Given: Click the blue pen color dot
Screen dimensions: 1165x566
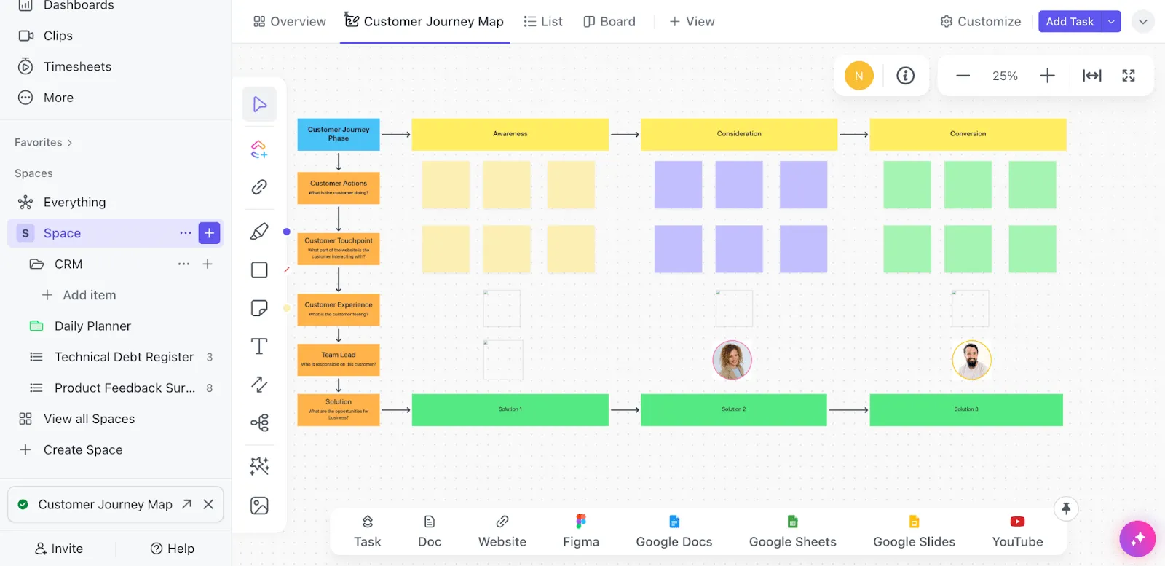Looking at the screenshot, I should pyautogui.click(x=287, y=232).
